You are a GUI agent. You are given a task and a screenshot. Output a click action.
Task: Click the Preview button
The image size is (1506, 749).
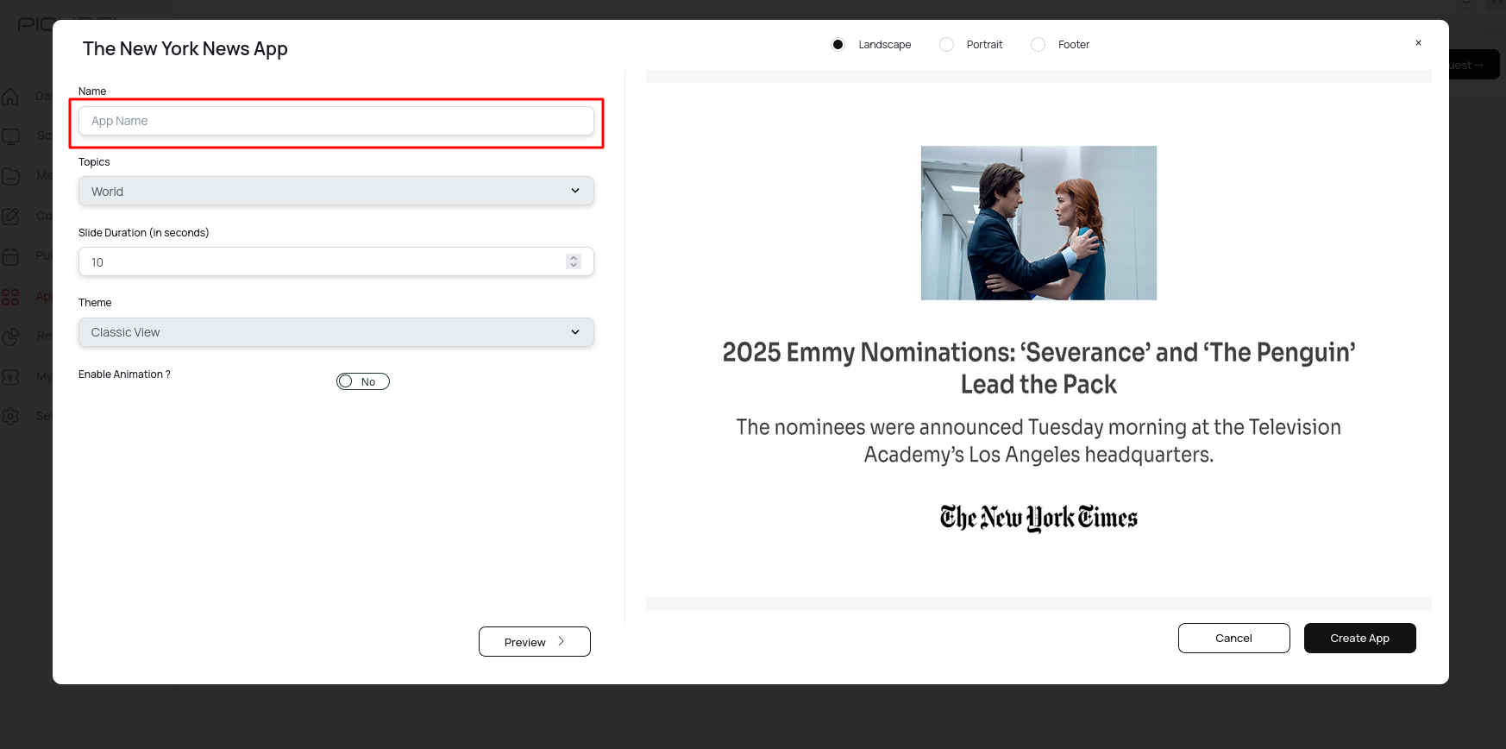[x=534, y=642]
